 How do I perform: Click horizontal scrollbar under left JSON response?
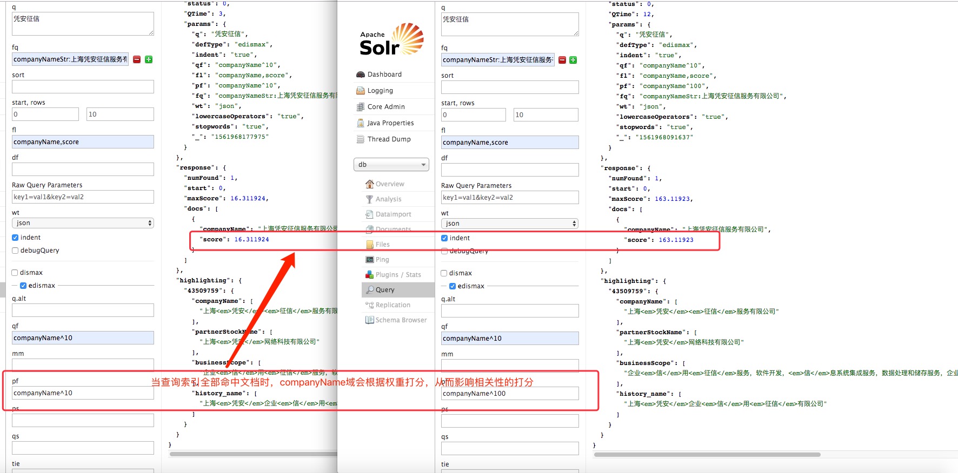coord(254,454)
